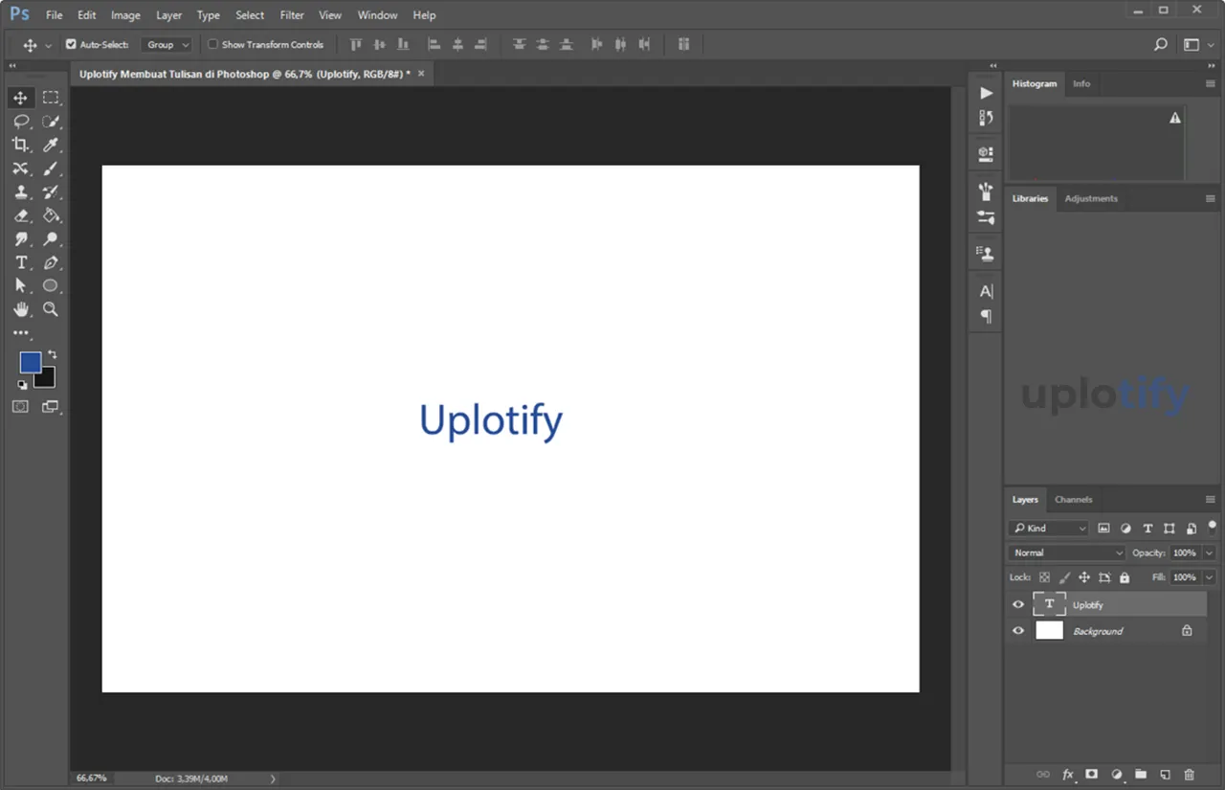This screenshot has height=790, width=1225.
Task: Open the Opacity slider dropdown arrow
Action: click(1210, 553)
